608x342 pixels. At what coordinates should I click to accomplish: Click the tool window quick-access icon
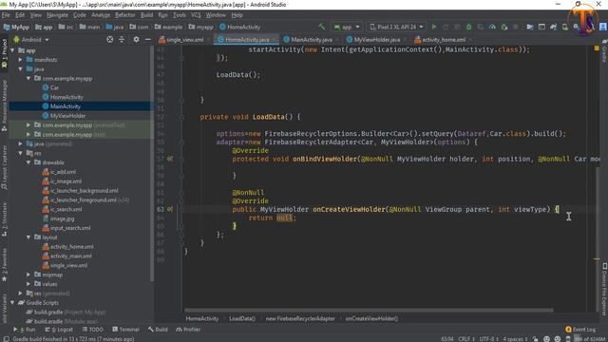point(6,339)
